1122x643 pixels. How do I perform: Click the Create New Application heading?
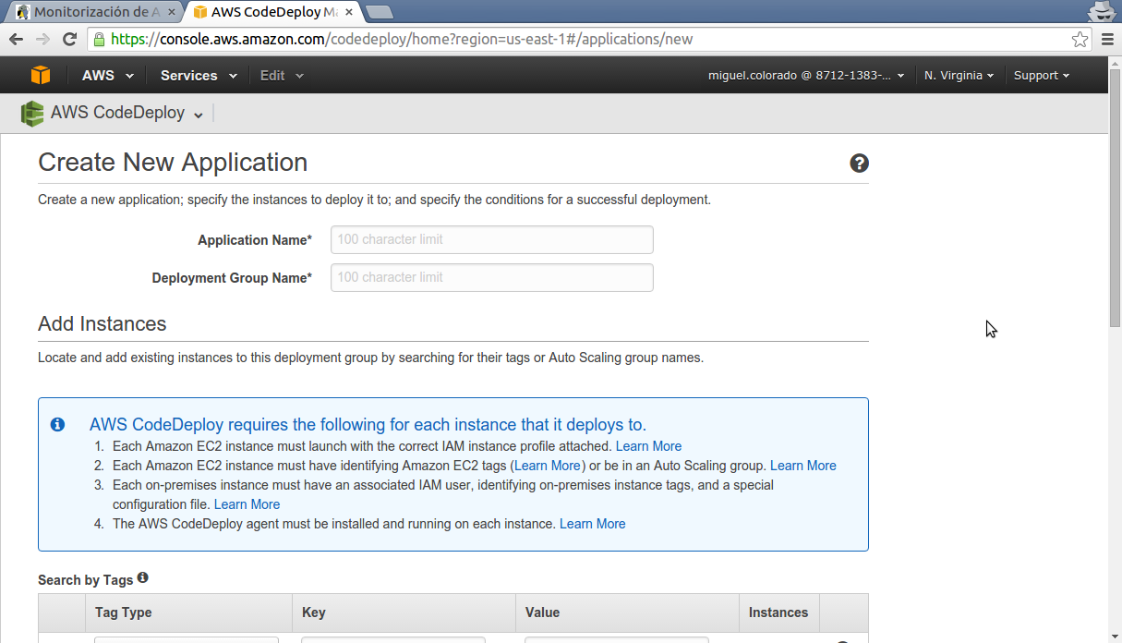click(x=173, y=163)
